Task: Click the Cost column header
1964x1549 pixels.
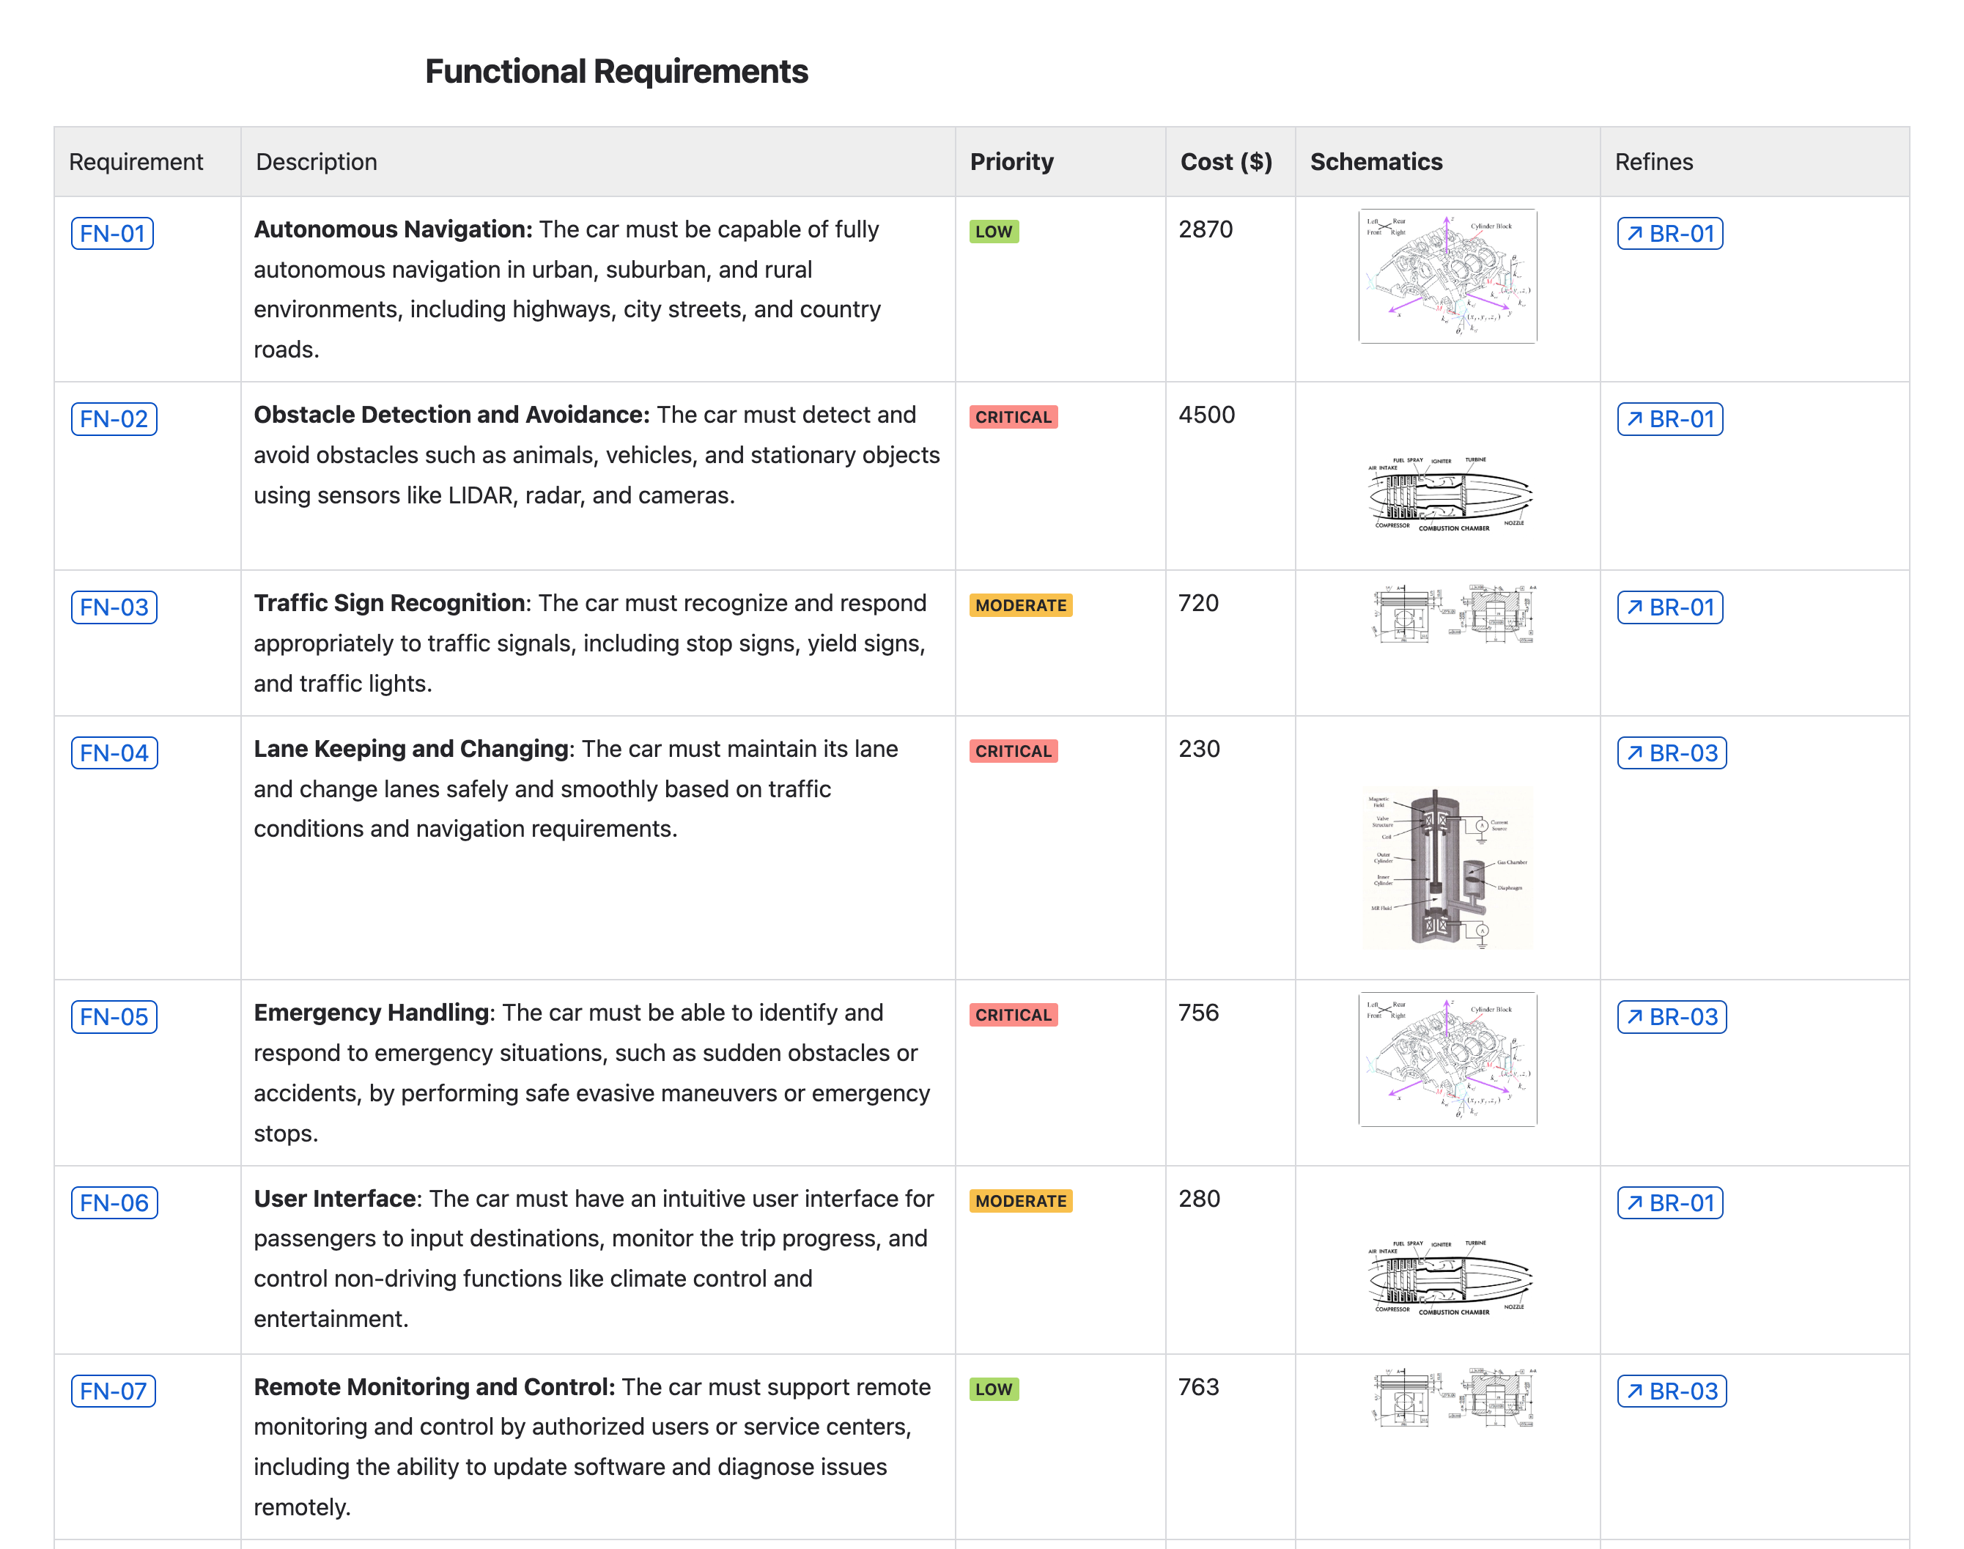Action: 1227,161
